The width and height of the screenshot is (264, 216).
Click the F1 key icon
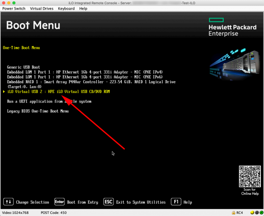click(176, 202)
